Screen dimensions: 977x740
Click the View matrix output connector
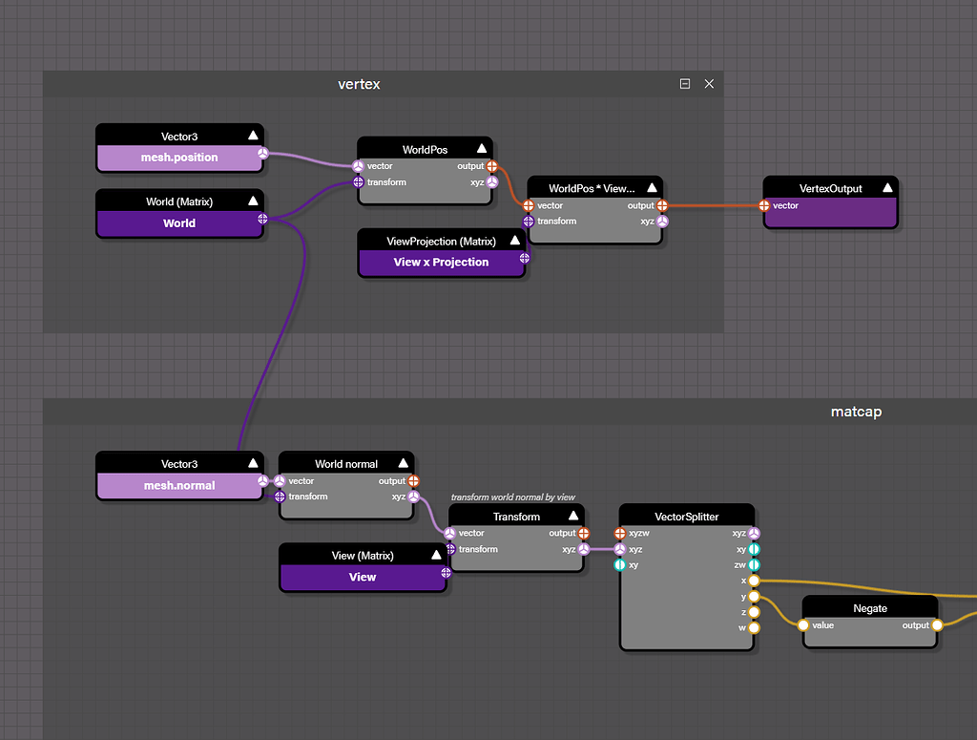[x=445, y=573]
